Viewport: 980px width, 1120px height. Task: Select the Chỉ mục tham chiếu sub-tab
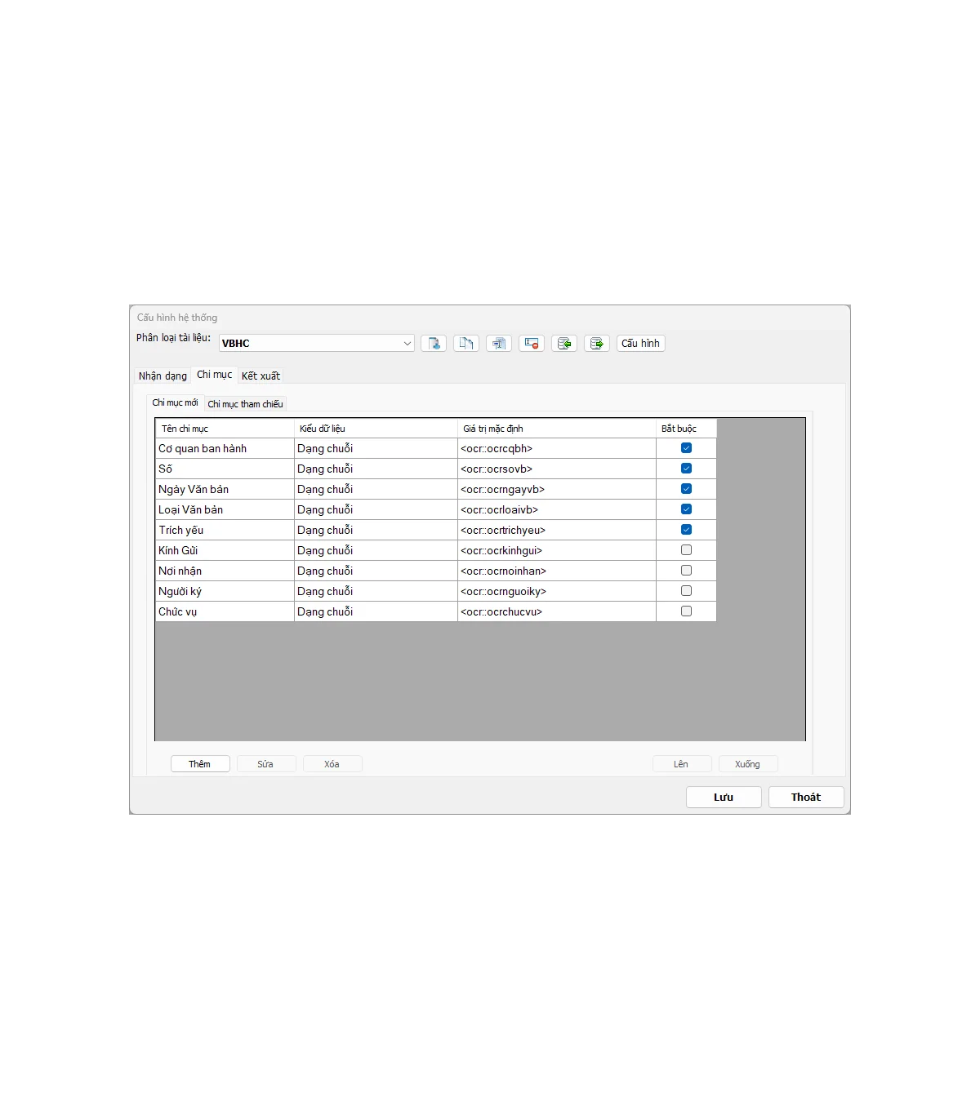point(245,404)
